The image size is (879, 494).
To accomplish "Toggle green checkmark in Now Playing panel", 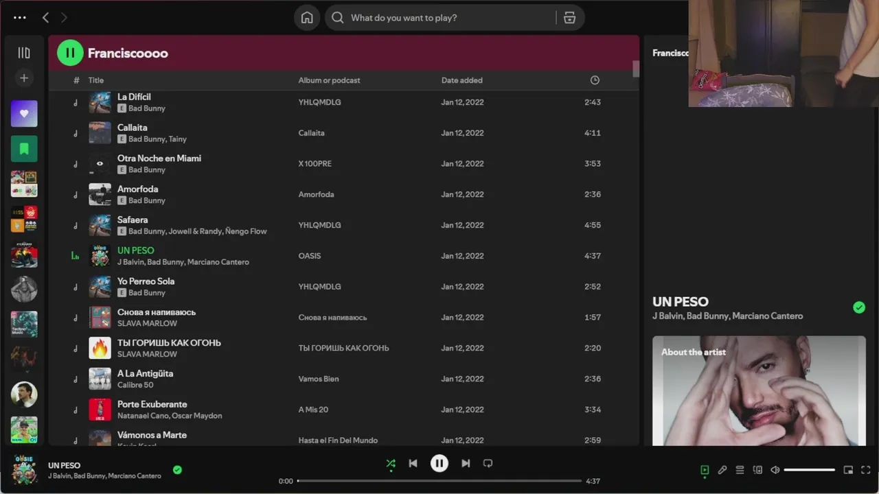I will 859,307.
